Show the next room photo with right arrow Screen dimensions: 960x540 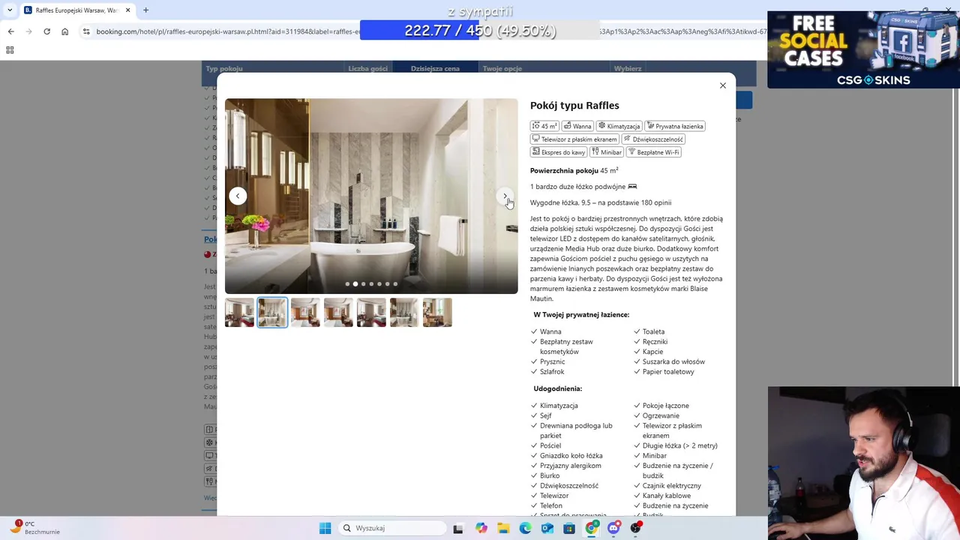pyautogui.click(x=505, y=196)
